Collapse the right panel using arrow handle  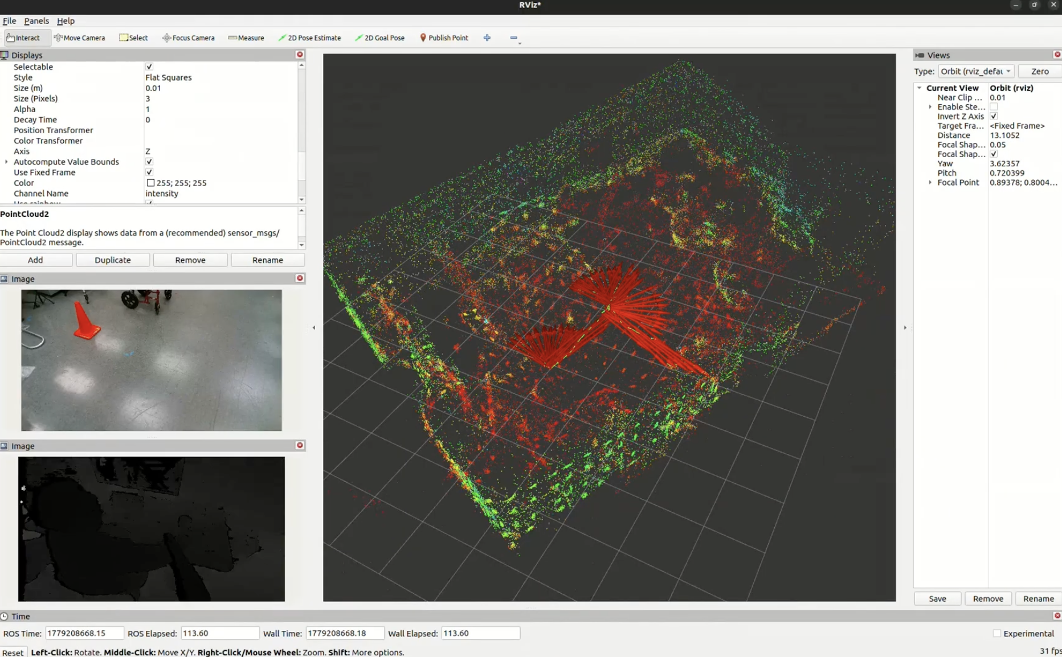point(905,327)
